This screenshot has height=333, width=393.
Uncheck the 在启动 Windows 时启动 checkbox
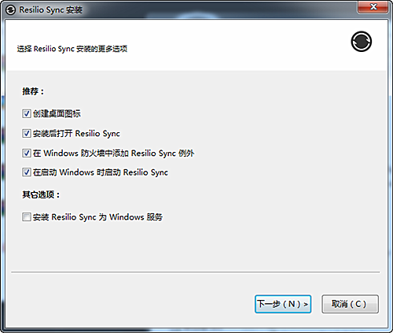point(26,172)
